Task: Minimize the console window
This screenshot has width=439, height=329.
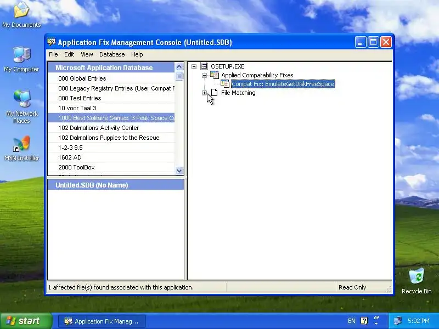Action: (361, 42)
